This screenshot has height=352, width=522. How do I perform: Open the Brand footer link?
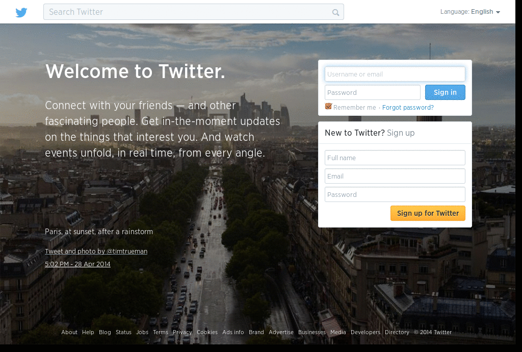pos(256,332)
